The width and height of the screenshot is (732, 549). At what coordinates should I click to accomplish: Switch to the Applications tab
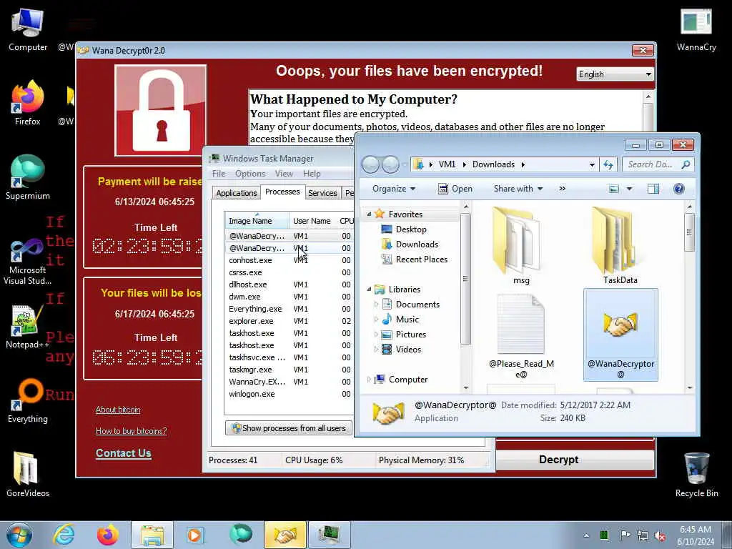click(236, 193)
